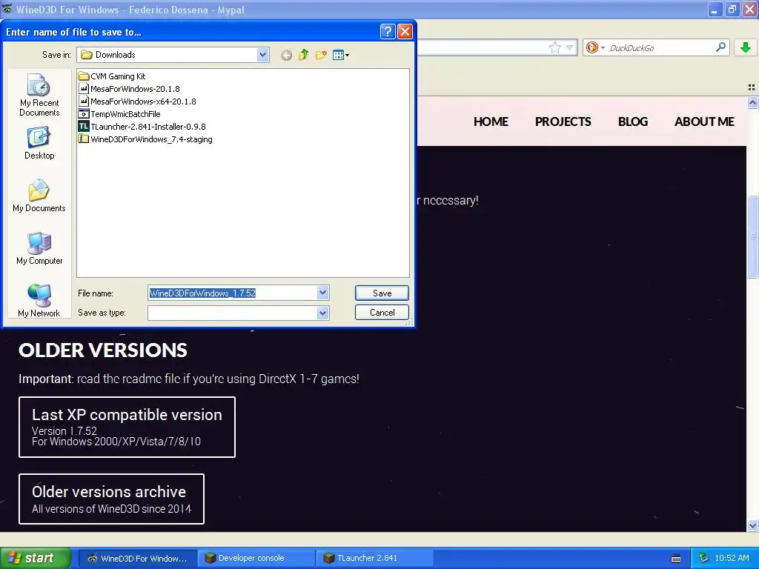Click the Back navigation icon in save dialog
The image size is (759, 569).
click(286, 55)
